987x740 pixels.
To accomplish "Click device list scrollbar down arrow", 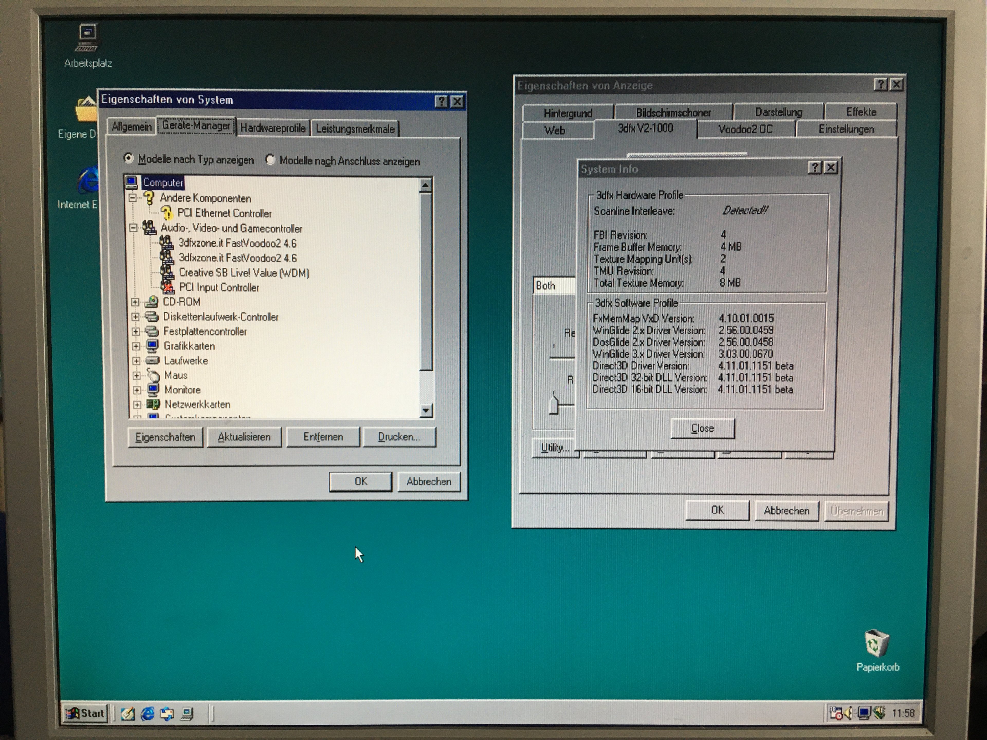I will point(426,410).
